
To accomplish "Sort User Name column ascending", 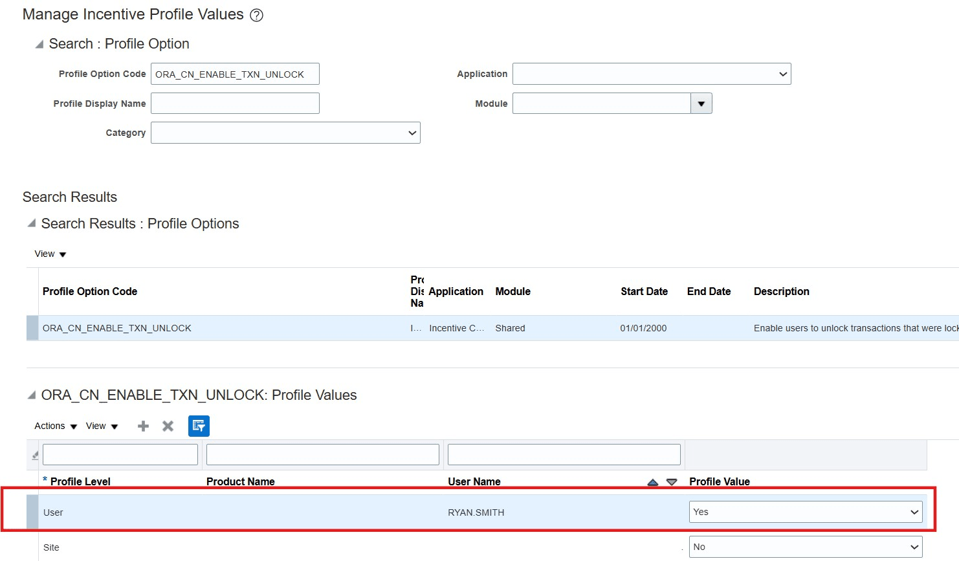I will (x=653, y=482).
